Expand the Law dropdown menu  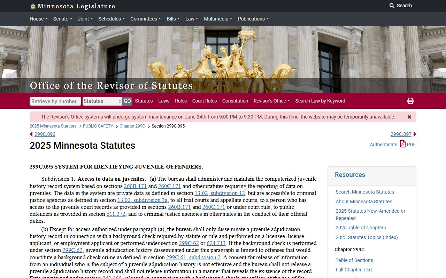click(192, 19)
